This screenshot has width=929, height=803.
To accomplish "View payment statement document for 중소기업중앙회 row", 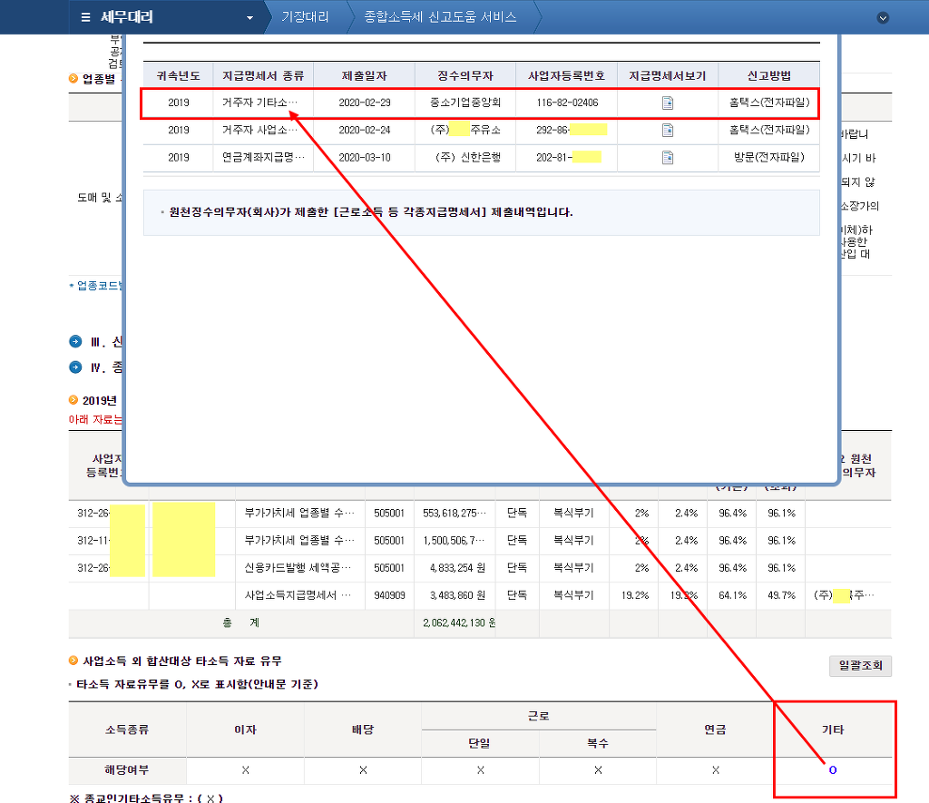I will tap(668, 103).
